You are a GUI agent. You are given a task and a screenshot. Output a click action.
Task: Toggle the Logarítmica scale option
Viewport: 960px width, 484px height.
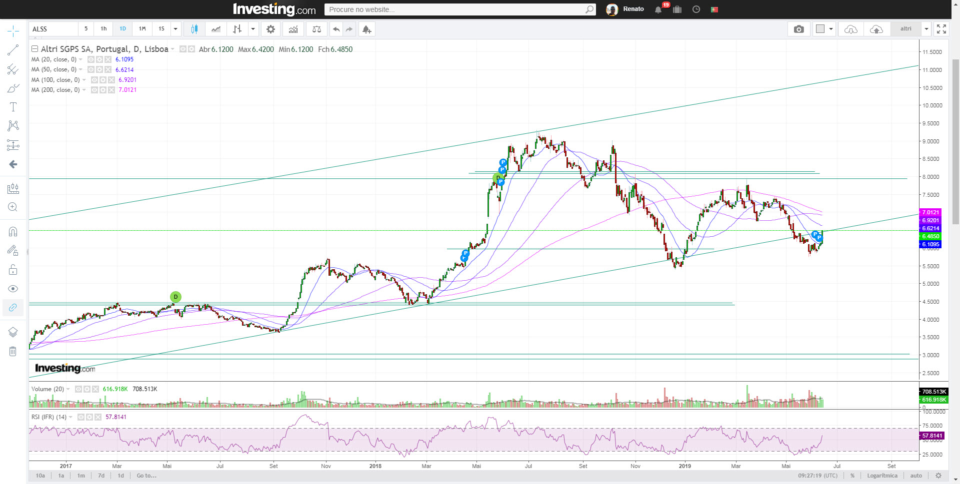[x=882, y=476]
